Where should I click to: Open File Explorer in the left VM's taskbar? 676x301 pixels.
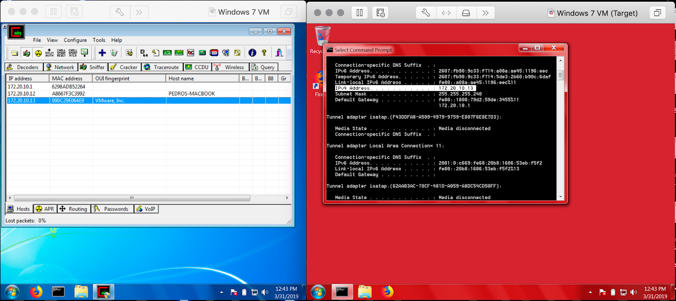coord(81,292)
